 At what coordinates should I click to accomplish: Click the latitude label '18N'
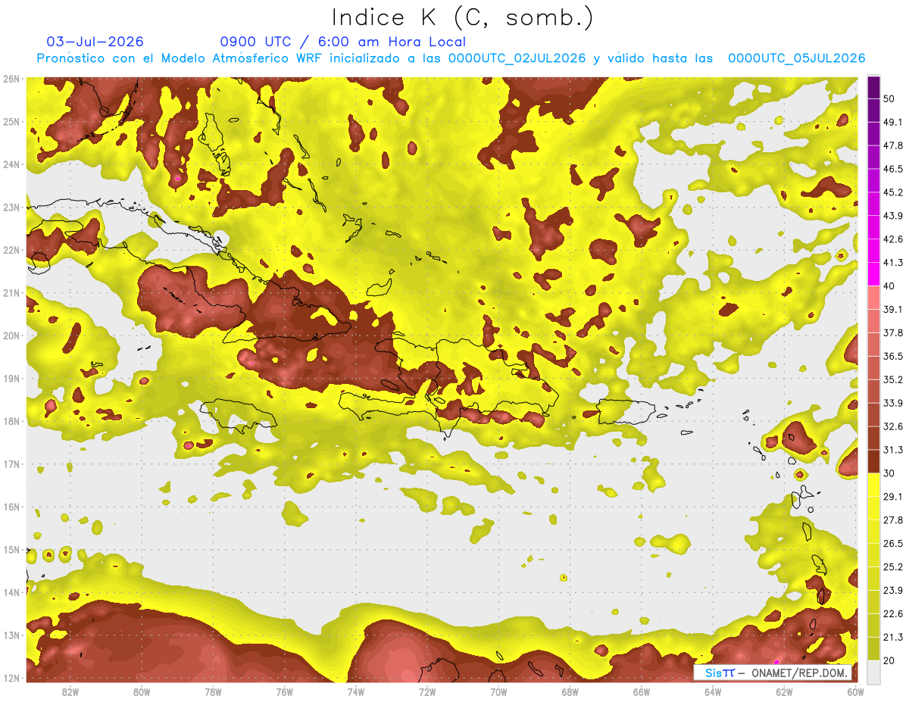point(11,421)
